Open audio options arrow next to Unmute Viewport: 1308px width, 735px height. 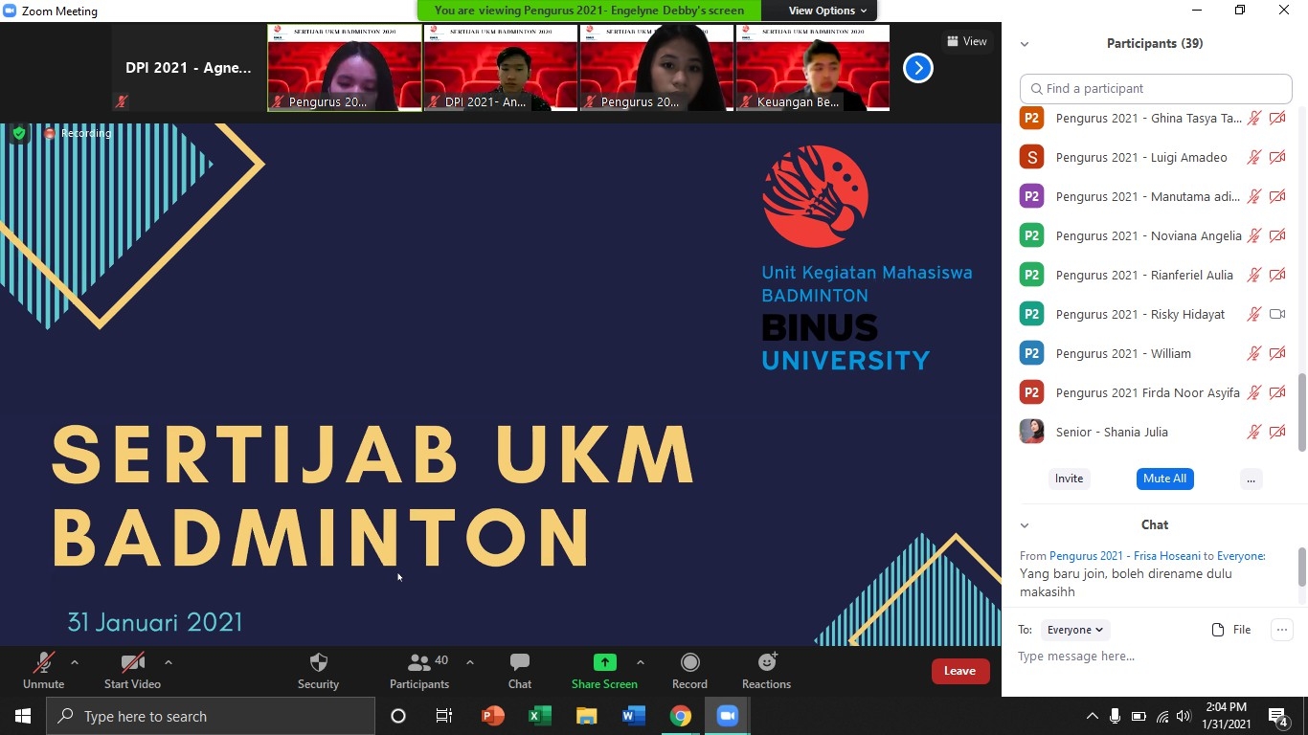click(x=75, y=662)
